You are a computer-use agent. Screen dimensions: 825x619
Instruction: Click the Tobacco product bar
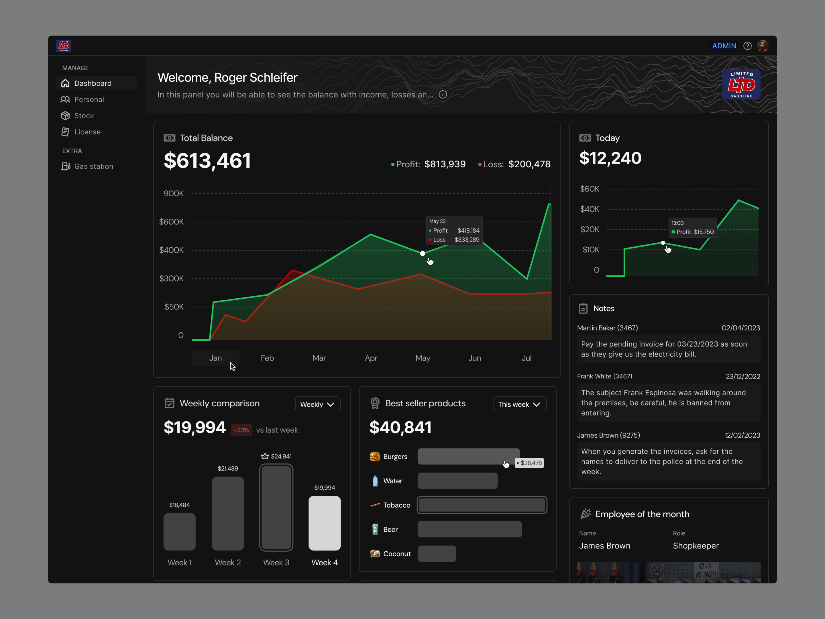pyautogui.click(x=482, y=505)
